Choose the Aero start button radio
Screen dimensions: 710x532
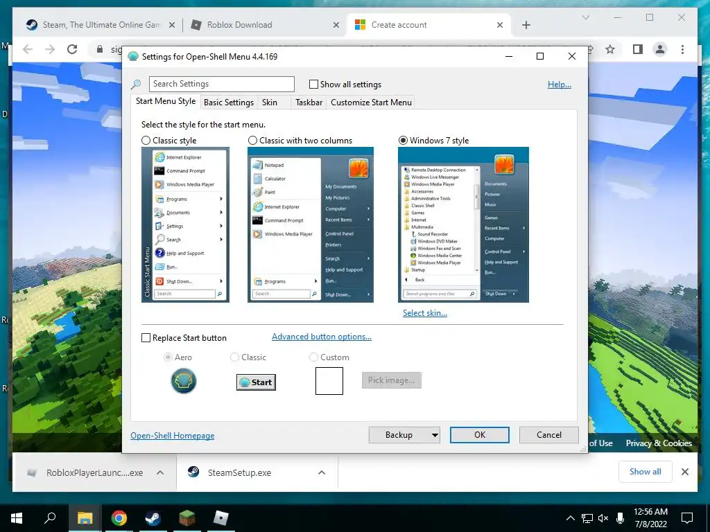[168, 357]
